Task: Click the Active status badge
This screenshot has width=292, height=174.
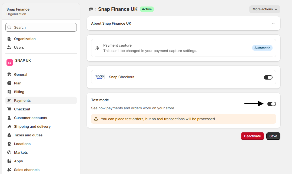Action: pyautogui.click(x=147, y=9)
